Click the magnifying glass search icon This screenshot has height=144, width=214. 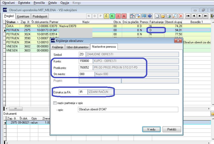coord(175,16)
